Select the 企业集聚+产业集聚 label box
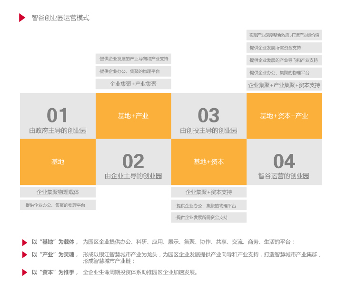357x283 pixels. point(133,84)
